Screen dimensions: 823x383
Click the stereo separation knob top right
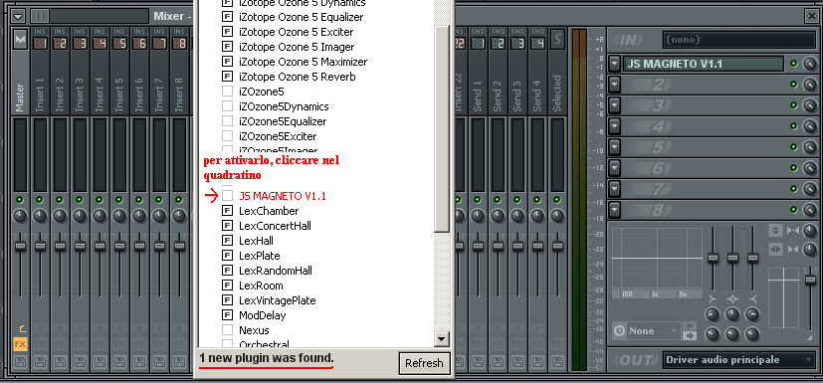pos(810,230)
